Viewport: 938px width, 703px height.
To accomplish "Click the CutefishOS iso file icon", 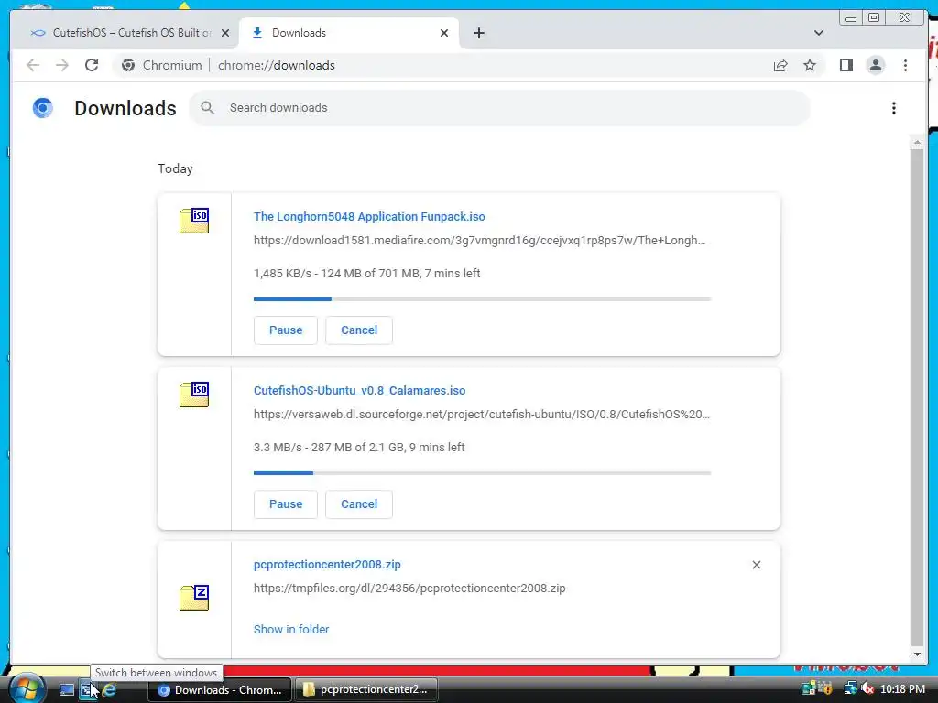I will 194,395.
